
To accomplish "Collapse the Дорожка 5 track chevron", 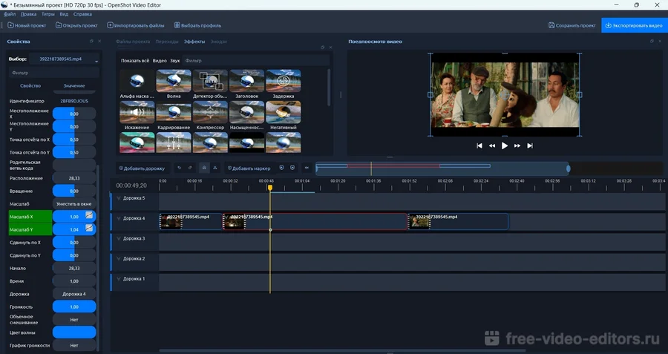I will coord(118,198).
